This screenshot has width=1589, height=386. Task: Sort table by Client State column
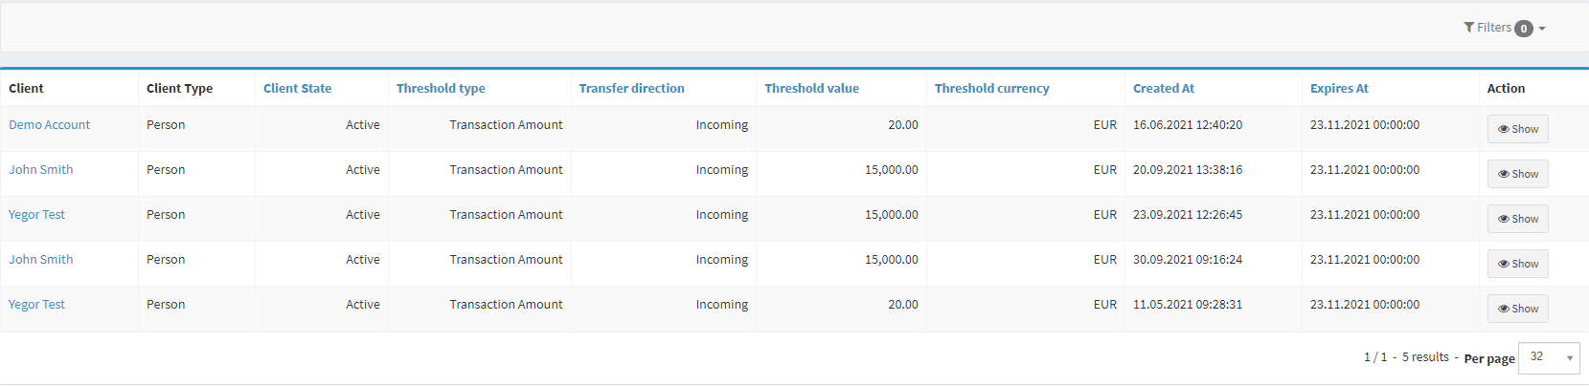tap(297, 89)
